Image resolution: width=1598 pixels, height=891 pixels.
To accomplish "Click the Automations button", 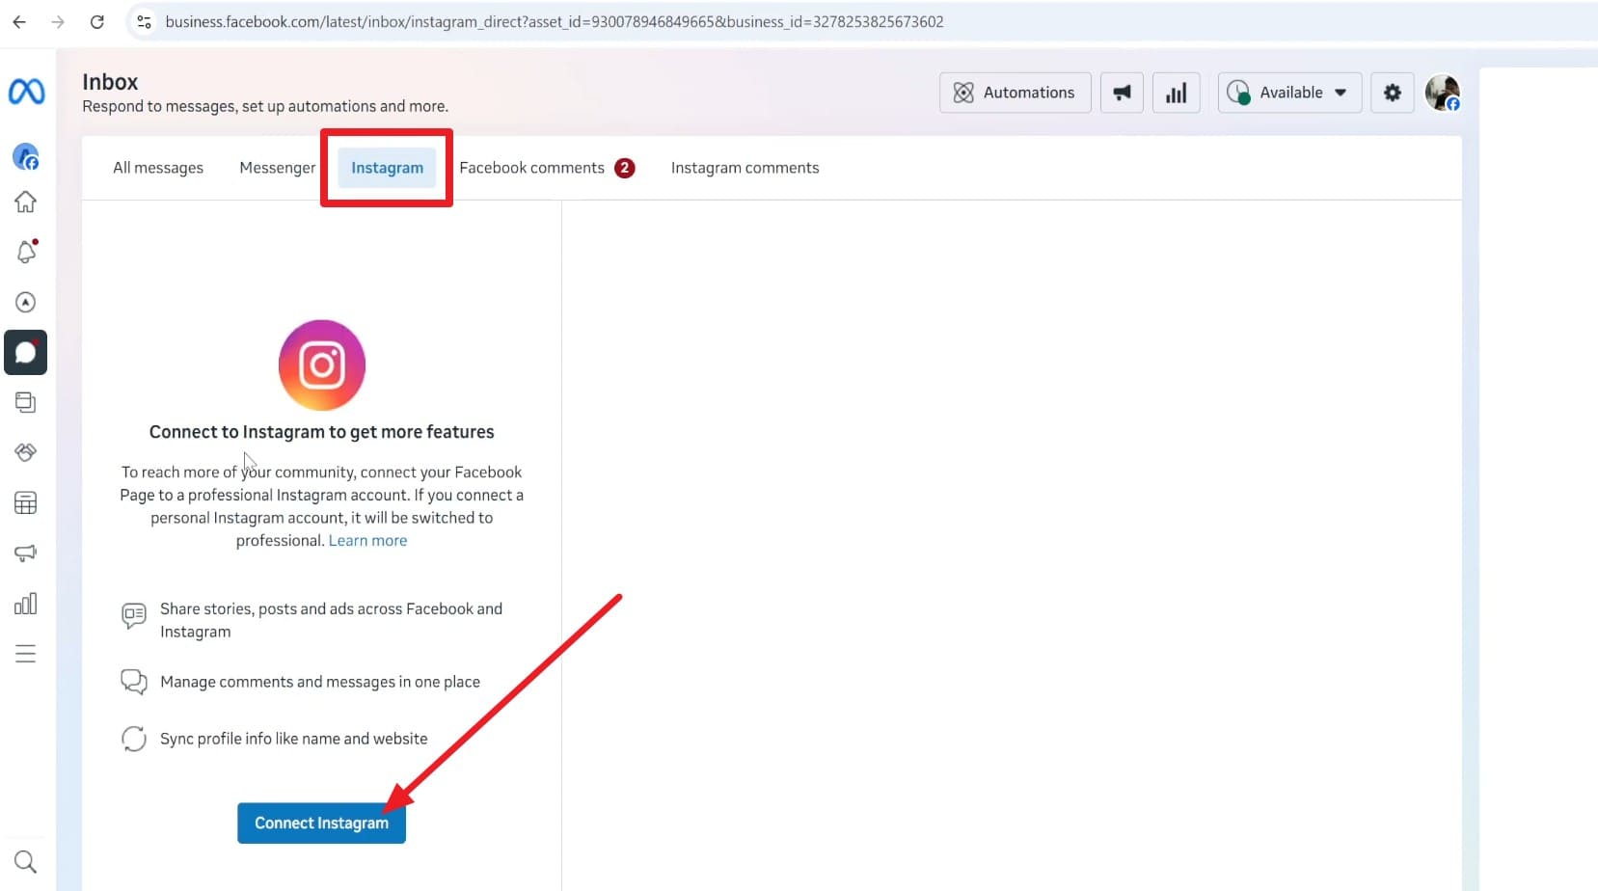I will (1015, 93).
